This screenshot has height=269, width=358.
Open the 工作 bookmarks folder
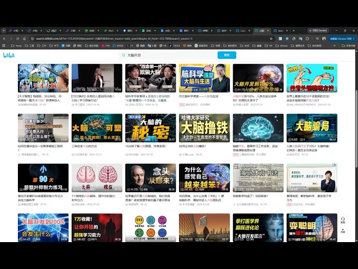click(41, 45)
